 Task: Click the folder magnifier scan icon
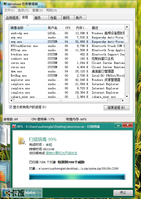pyautogui.click(x=22, y=141)
